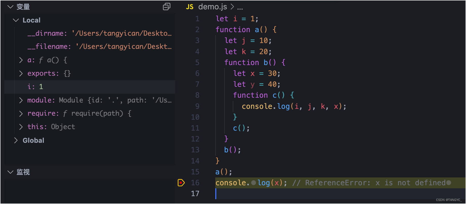Click line number 9 in the gutter
Screen dimensions: 466x204
[x=197, y=106]
